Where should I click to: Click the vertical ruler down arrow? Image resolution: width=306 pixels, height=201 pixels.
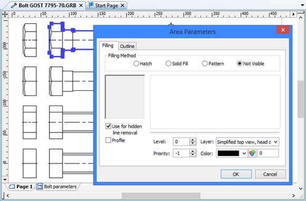5,179
